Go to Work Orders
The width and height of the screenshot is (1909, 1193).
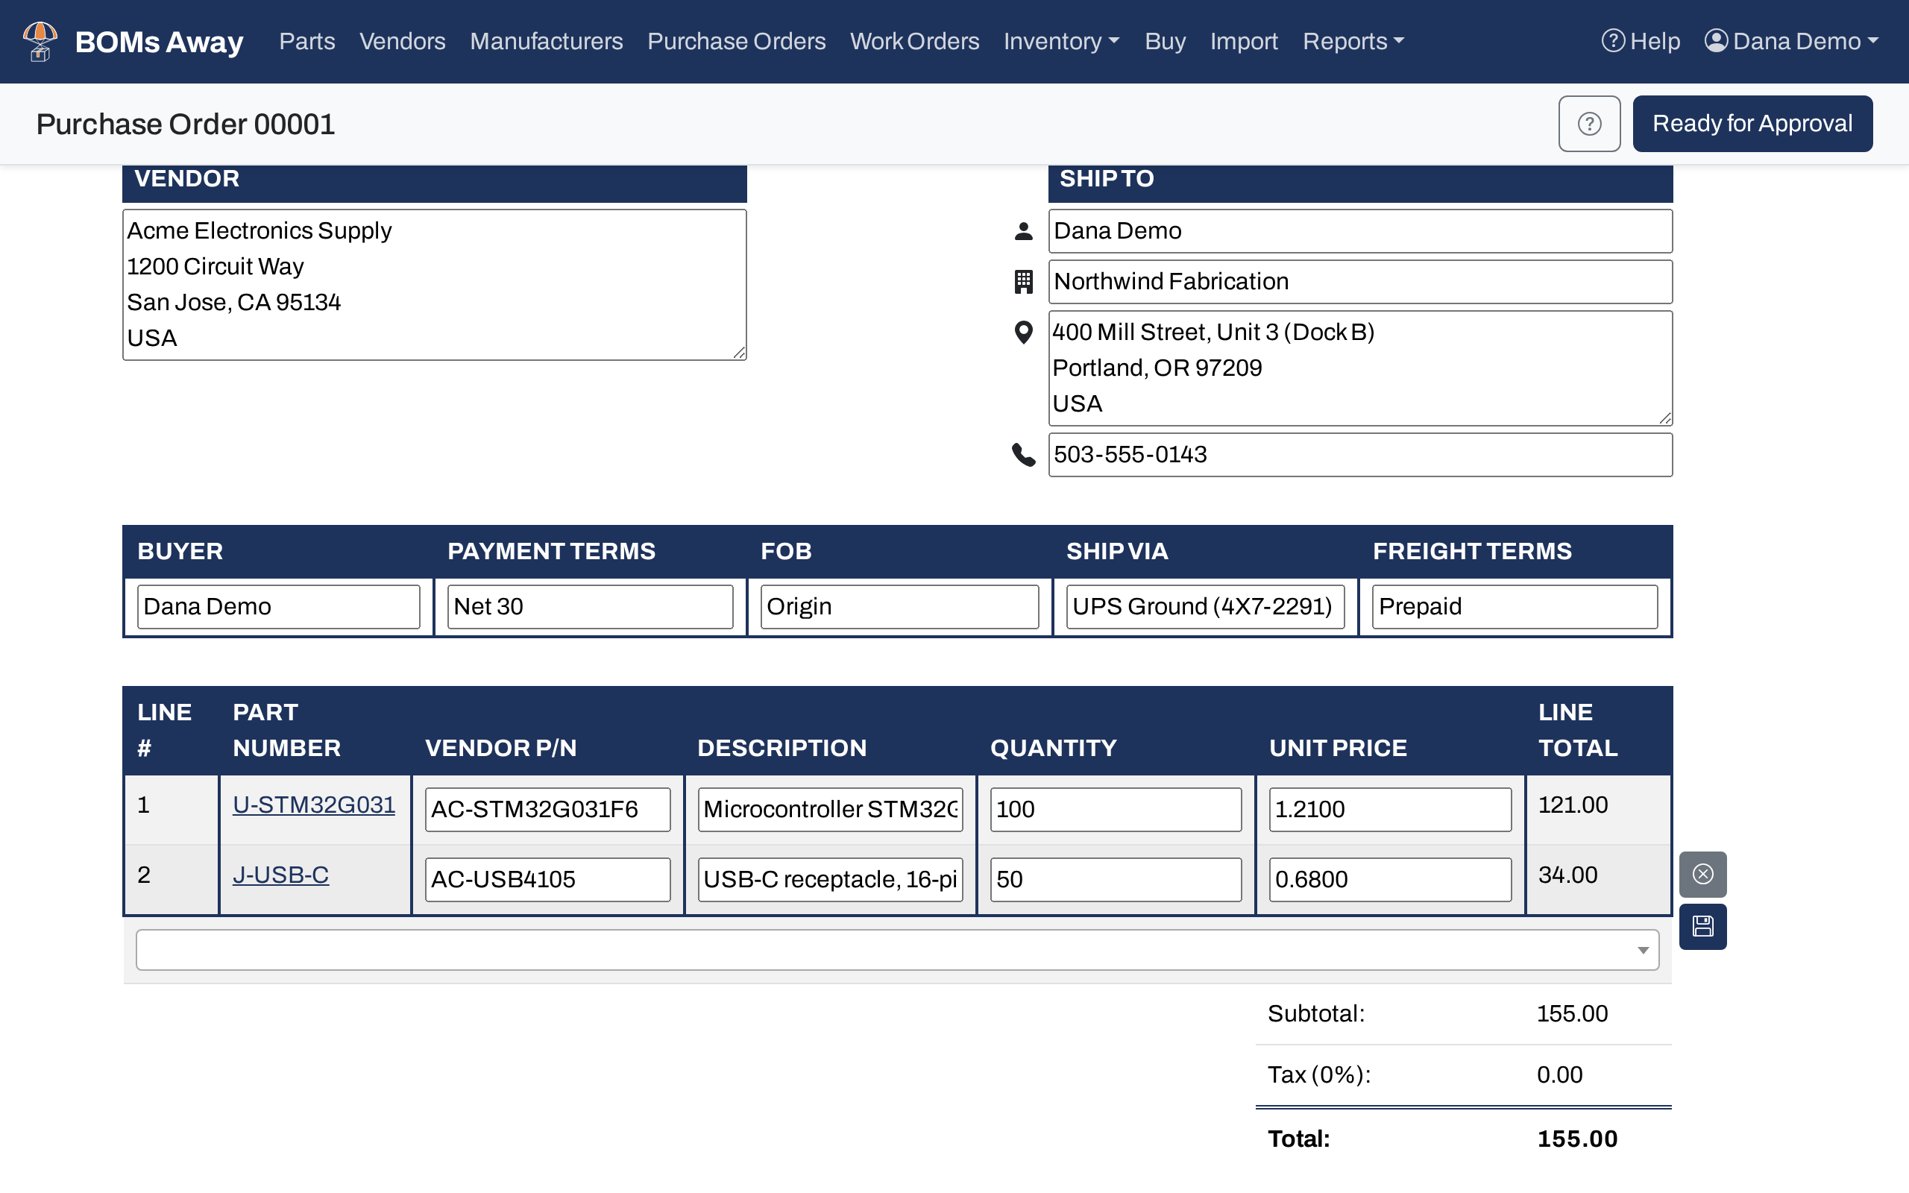click(914, 41)
